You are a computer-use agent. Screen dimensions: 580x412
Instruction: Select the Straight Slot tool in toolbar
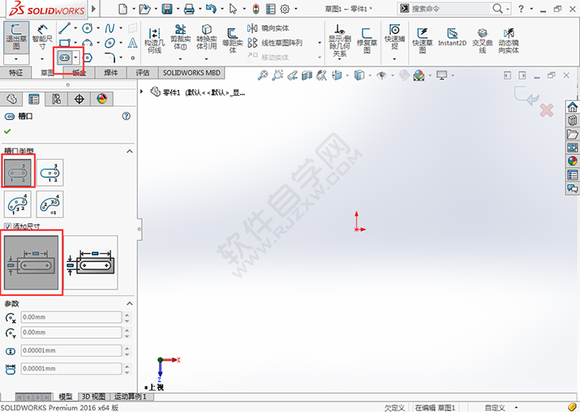pos(64,58)
